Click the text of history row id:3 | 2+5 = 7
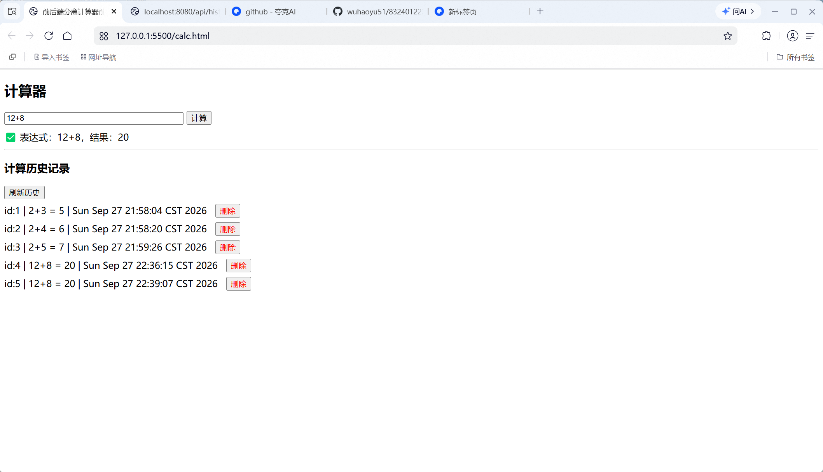The image size is (823, 472). (105, 247)
